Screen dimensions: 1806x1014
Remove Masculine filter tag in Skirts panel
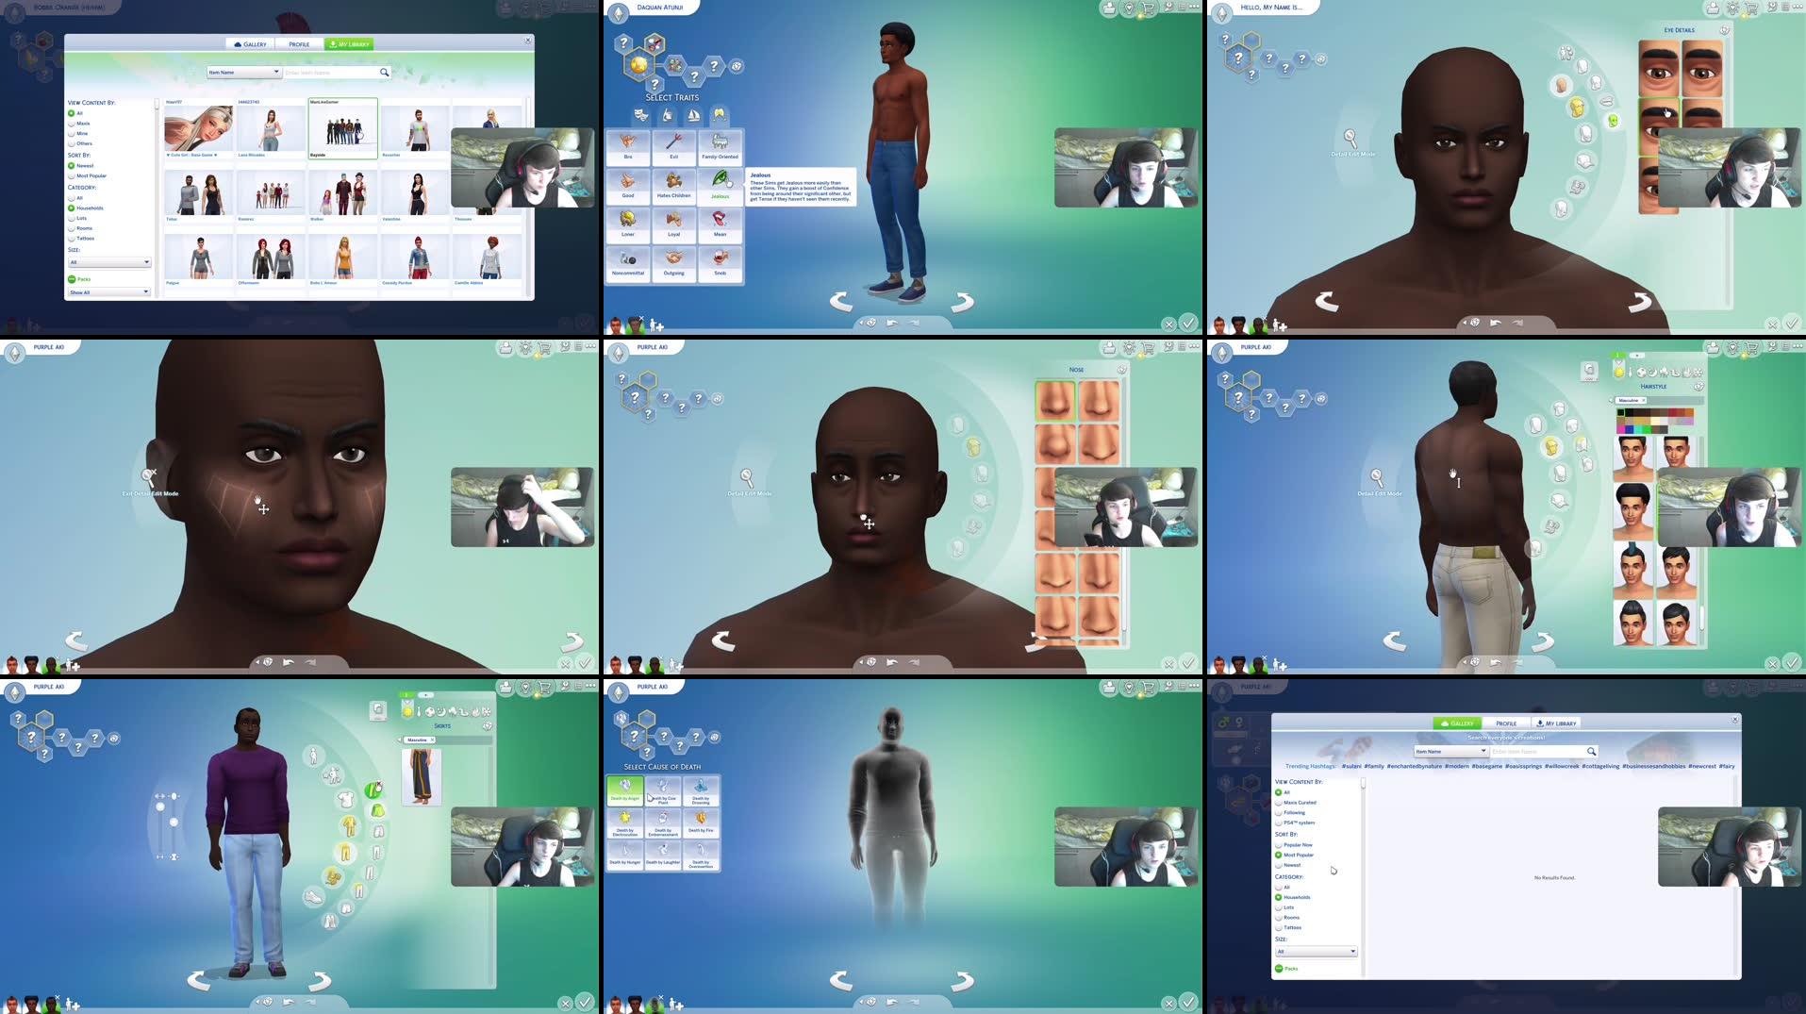click(432, 740)
